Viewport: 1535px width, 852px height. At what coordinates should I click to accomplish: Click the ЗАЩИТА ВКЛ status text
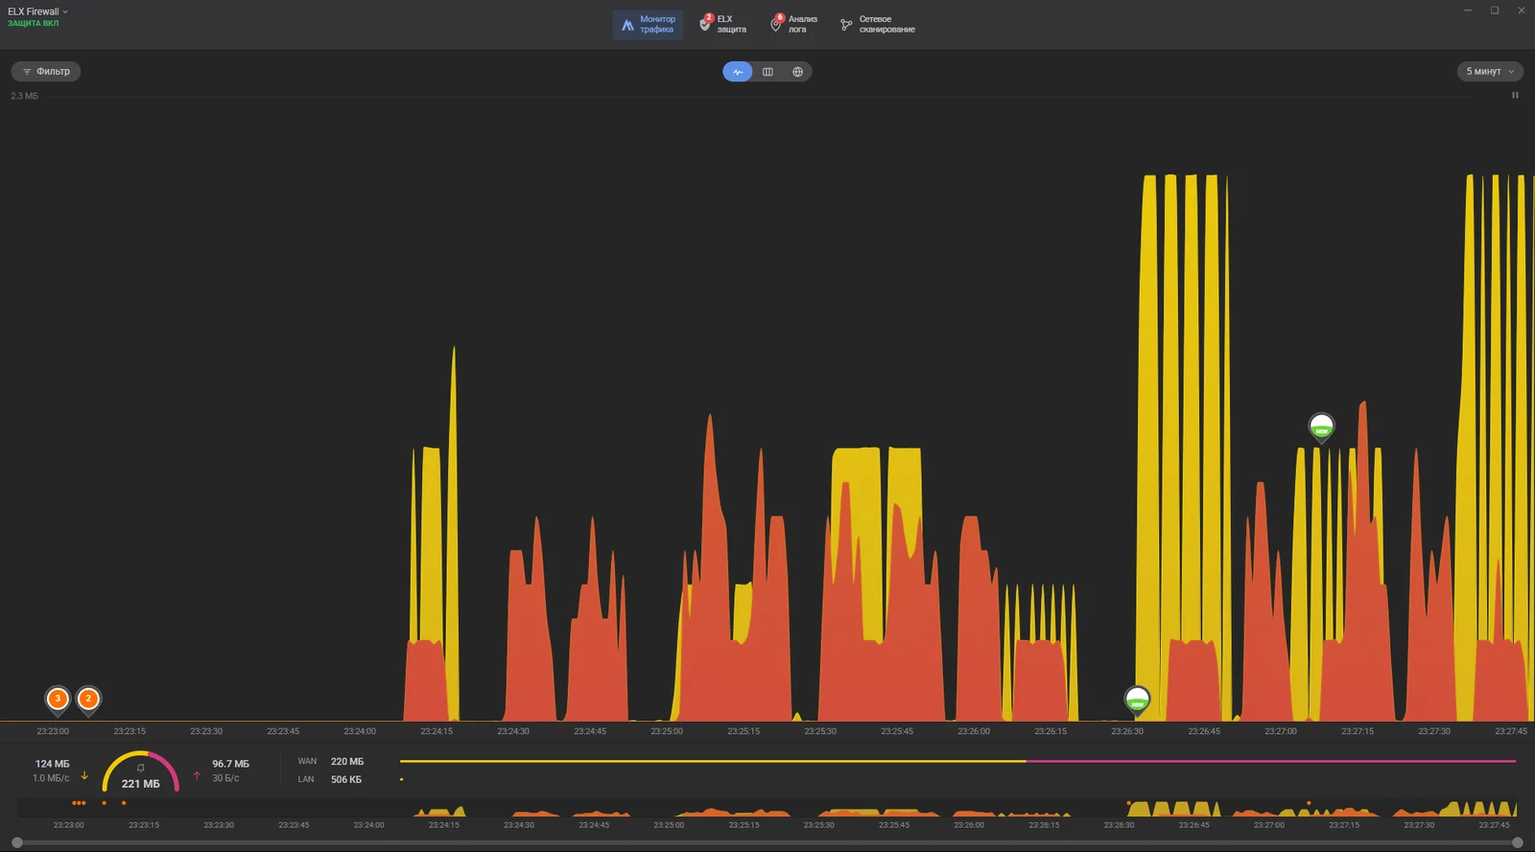34,23
